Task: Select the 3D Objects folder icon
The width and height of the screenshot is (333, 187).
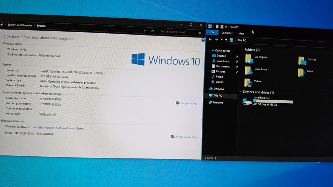Action: [249, 59]
